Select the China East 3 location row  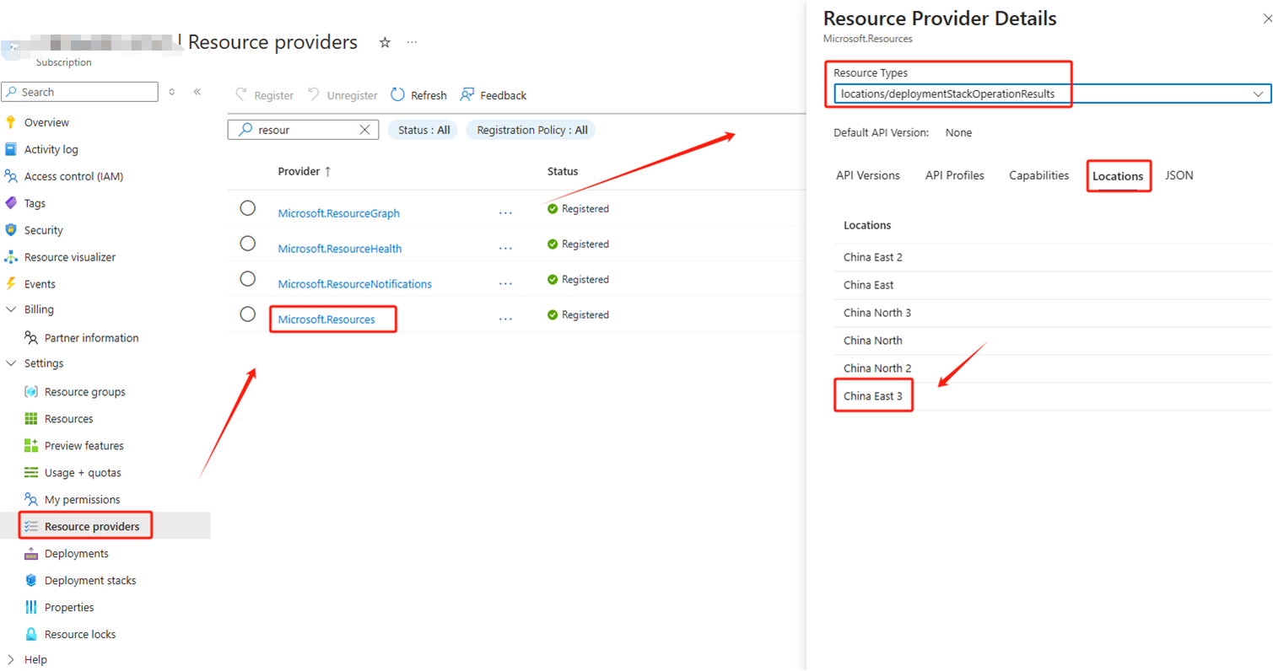[1053, 396]
